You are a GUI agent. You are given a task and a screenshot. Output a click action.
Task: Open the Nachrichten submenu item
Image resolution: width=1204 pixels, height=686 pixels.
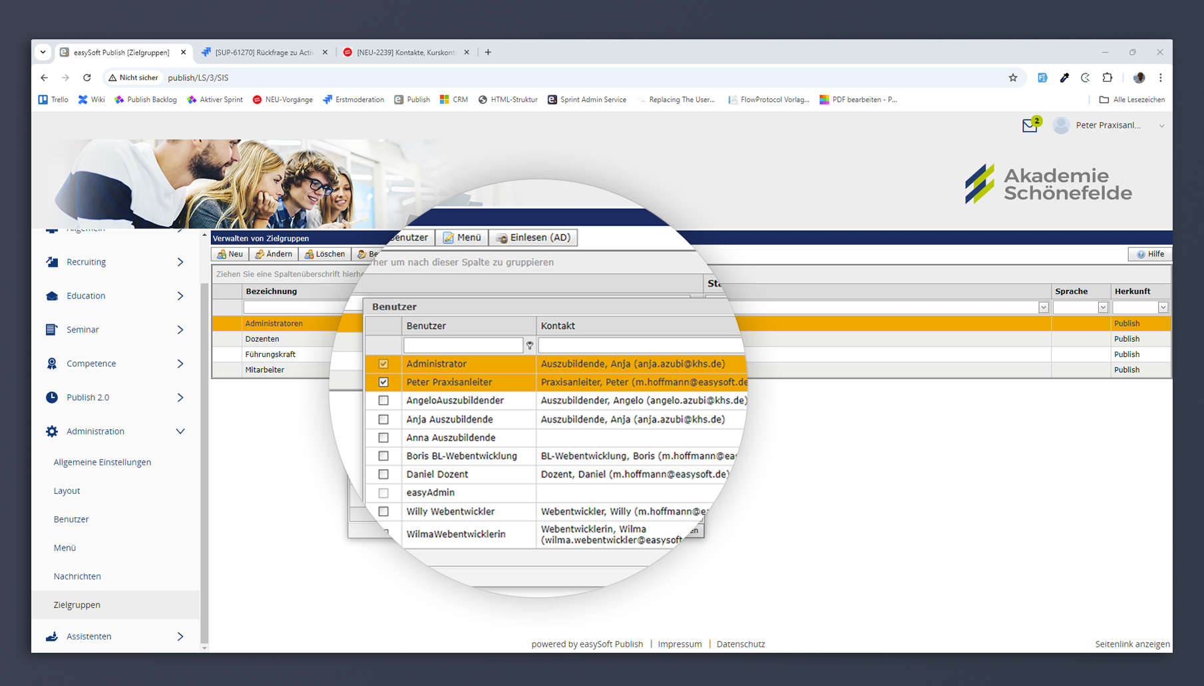(77, 576)
